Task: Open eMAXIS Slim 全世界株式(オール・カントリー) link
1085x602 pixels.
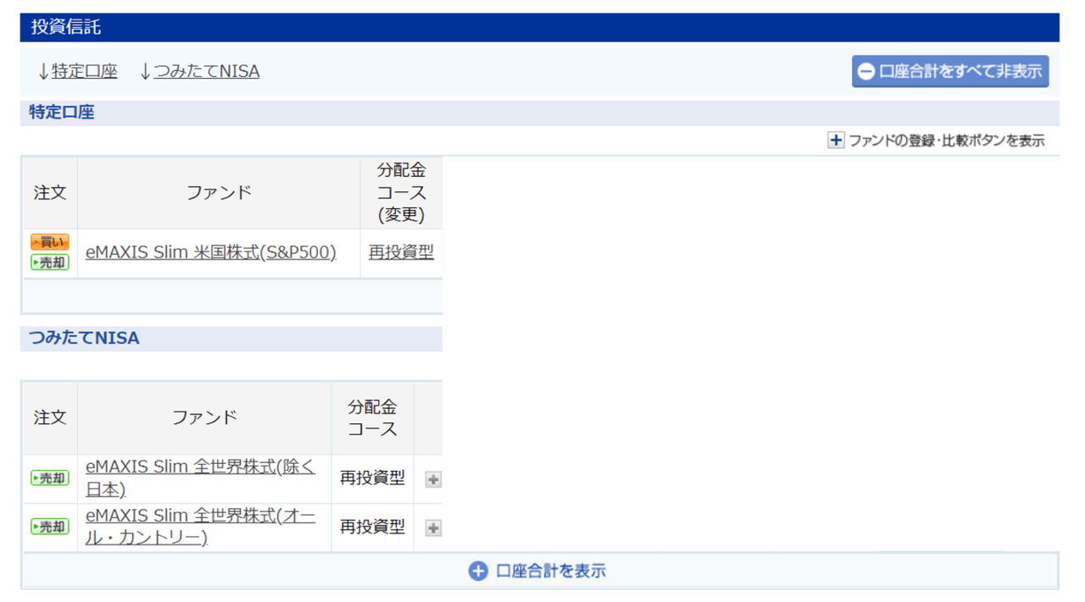Action: tap(201, 527)
